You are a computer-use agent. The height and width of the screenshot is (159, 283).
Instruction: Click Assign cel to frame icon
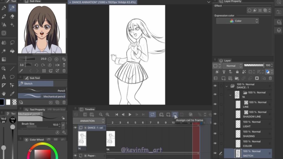(175, 115)
